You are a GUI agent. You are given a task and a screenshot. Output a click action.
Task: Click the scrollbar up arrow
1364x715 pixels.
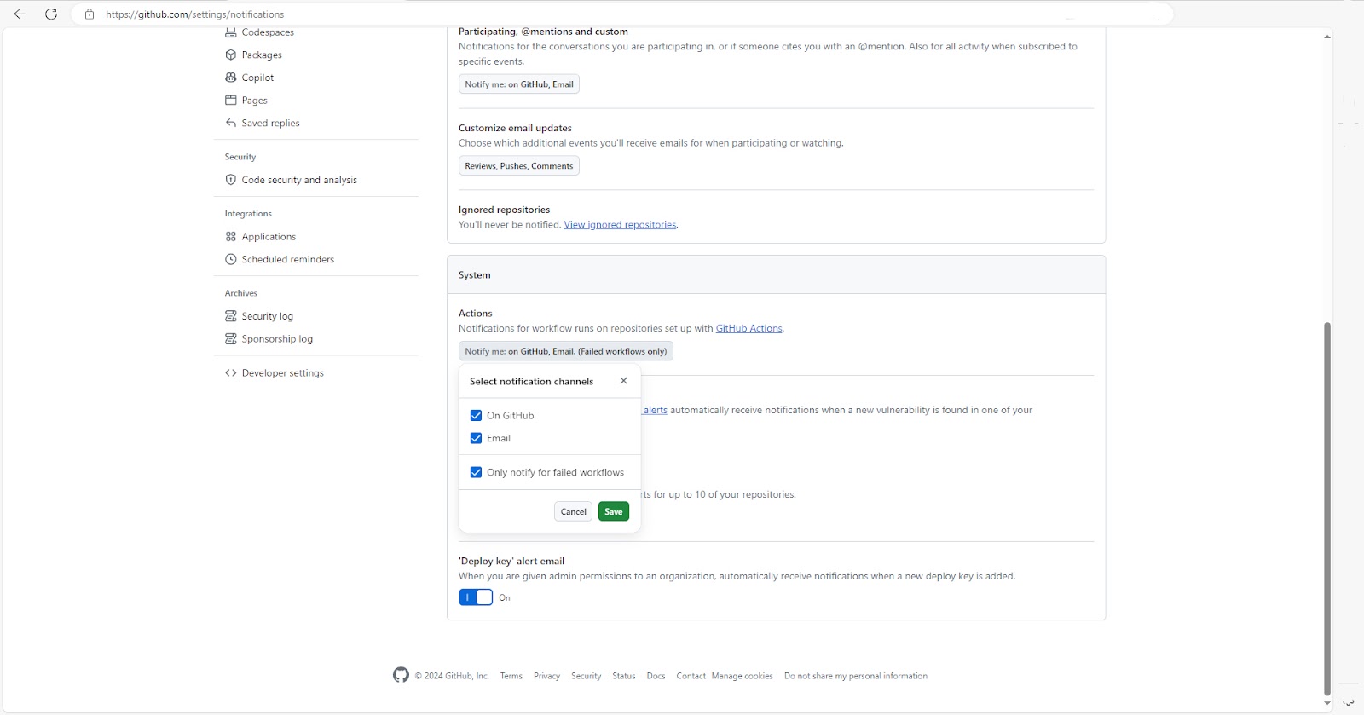coord(1327,37)
